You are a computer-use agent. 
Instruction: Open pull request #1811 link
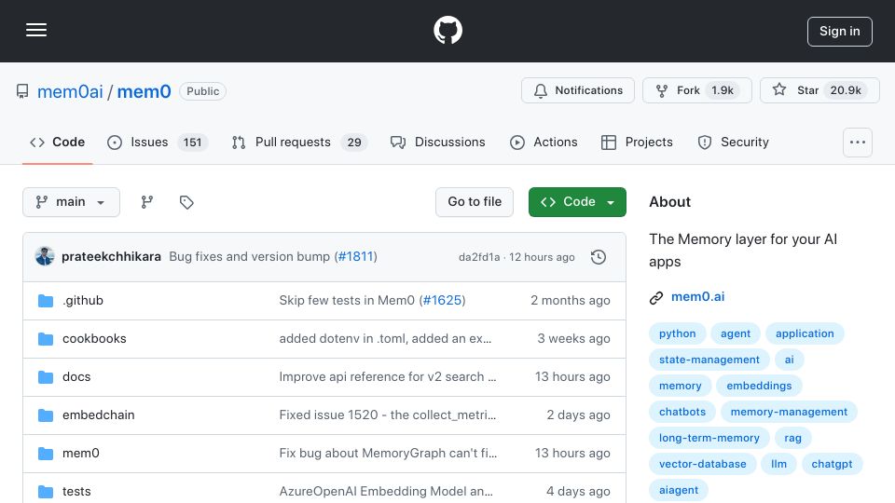point(355,257)
